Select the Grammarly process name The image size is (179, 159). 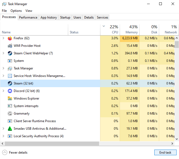pos(21,114)
